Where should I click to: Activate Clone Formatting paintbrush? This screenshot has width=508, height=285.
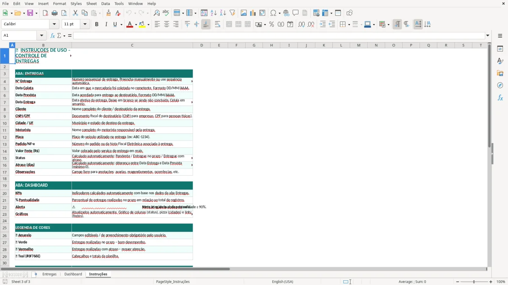(109, 13)
